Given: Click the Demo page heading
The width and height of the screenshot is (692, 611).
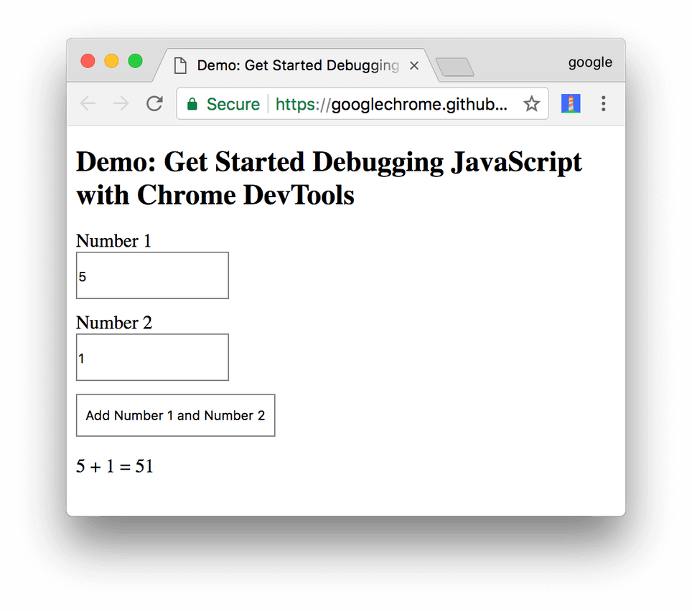Looking at the screenshot, I should (329, 178).
